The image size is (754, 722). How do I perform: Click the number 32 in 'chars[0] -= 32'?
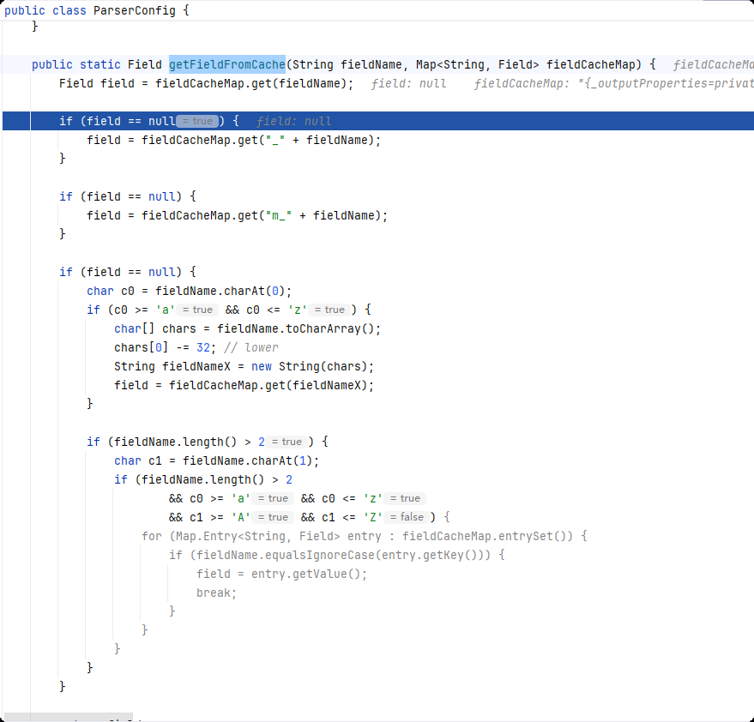(203, 347)
